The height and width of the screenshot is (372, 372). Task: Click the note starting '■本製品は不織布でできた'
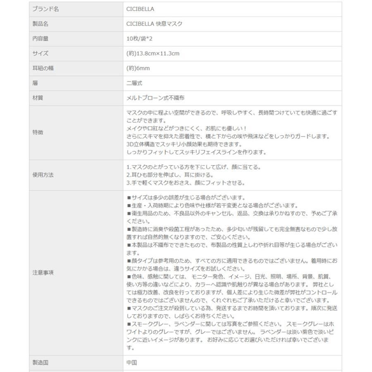pyautogui.click(x=232, y=249)
